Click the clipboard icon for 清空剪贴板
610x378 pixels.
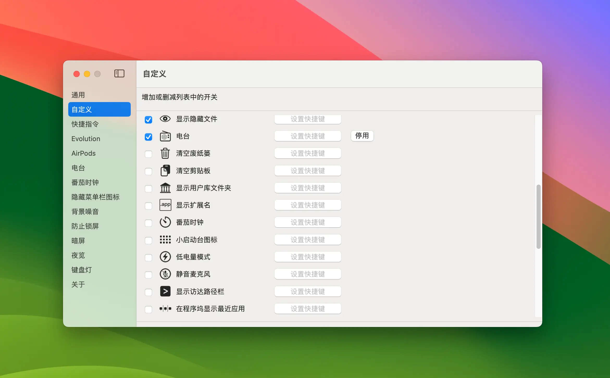[165, 171]
